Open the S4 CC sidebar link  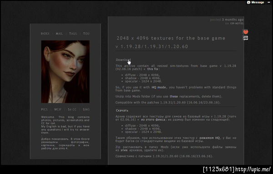[x=72, y=109]
